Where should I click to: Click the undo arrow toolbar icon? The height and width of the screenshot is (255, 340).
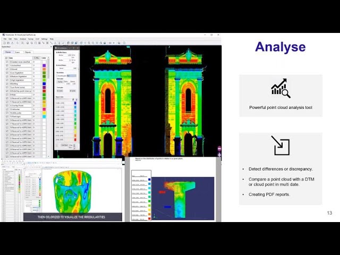pyautogui.click(x=63, y=43)
